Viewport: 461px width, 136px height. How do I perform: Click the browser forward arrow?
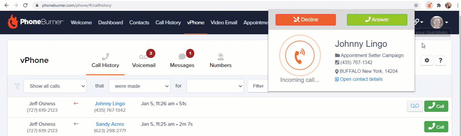tap(16, 5)
